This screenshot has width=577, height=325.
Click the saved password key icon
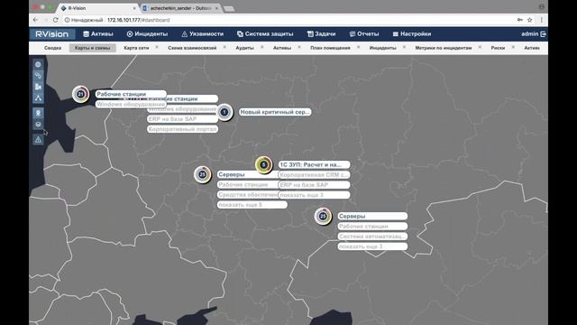(x=519, y=20)
